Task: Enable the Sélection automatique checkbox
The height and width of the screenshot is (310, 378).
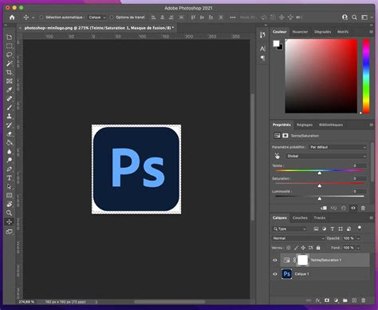Action: pyautogui.click(x=41, y=18)
